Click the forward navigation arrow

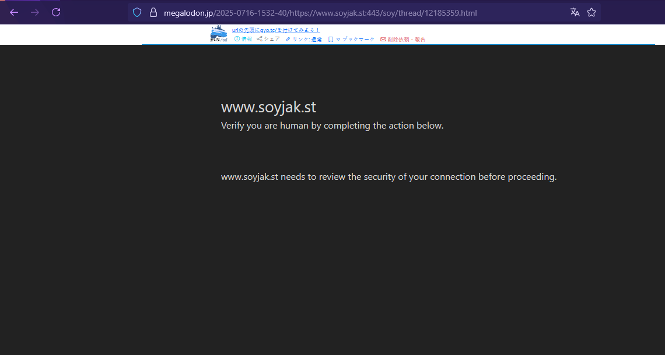(x=35, y=12)
